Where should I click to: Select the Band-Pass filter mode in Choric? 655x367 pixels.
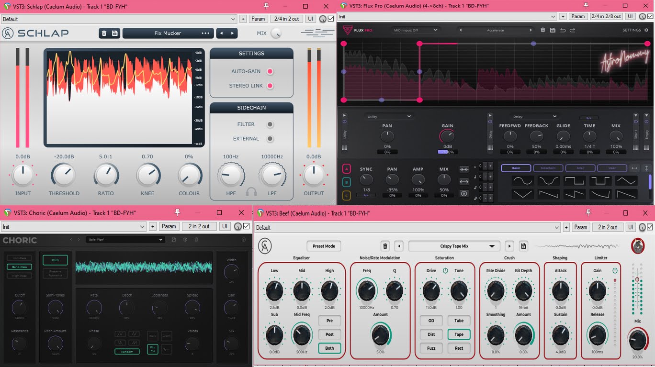[x=20, y=267]
